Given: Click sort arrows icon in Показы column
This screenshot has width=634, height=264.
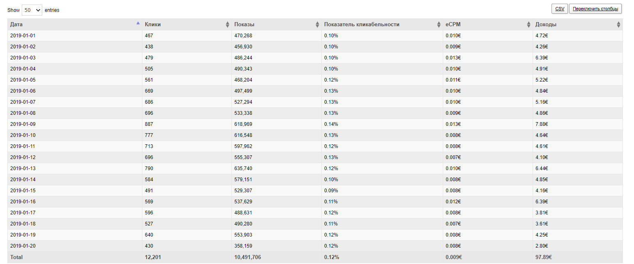Looking at the screenshot, I should [x=317, y=25].
